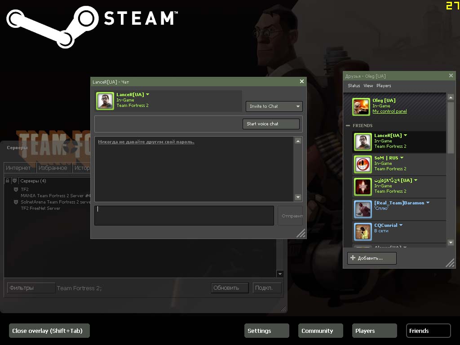
Task: Close the friends window
Action: [x=451, y=75]
